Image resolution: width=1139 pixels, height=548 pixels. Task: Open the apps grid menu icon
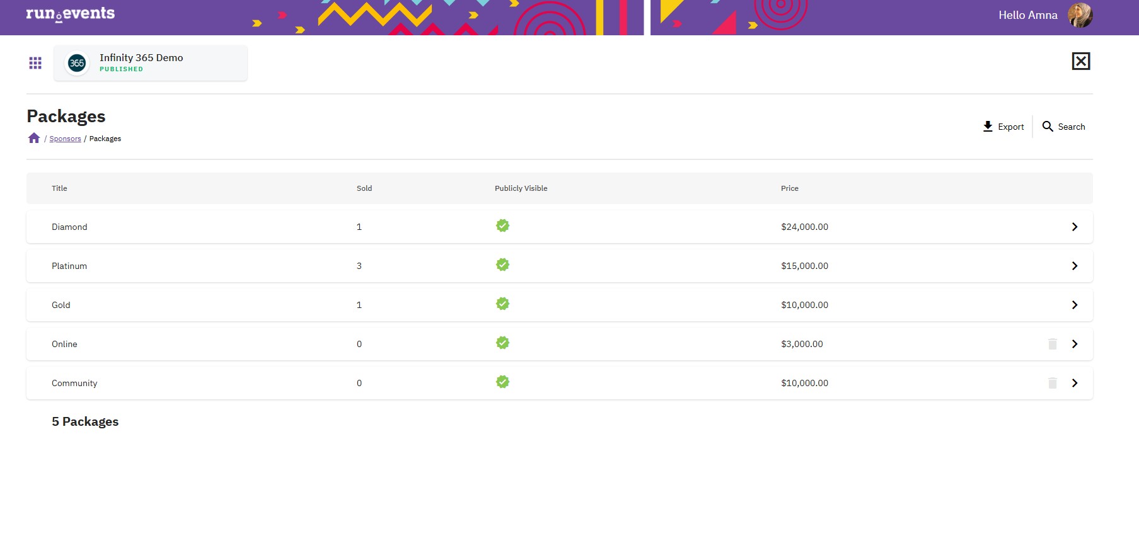point(35,63)
